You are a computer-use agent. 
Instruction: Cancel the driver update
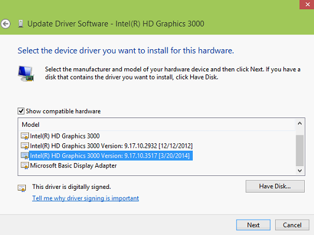click(292, 225)
